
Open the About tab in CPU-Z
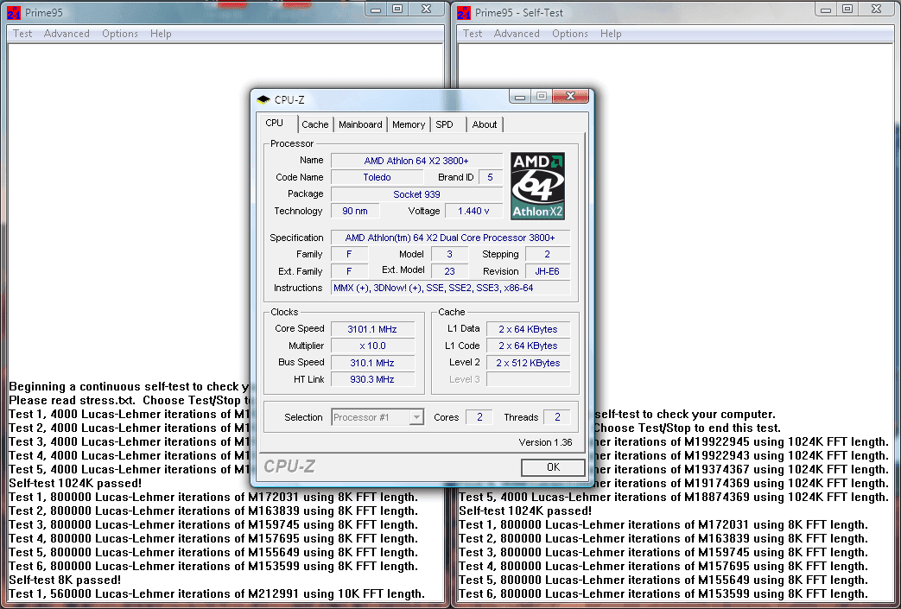pos(485,124)
